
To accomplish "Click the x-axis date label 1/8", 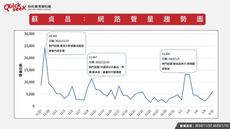I will (x=204, y=112).
